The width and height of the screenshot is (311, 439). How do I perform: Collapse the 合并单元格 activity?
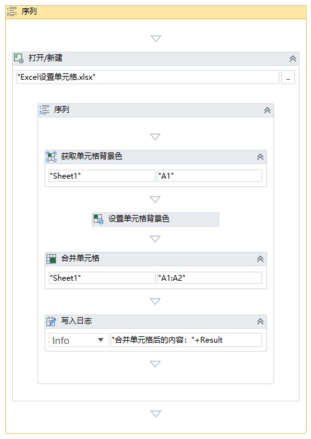point(261,259)
